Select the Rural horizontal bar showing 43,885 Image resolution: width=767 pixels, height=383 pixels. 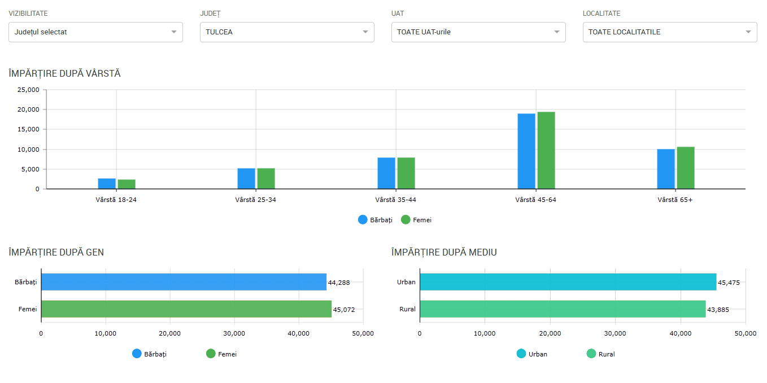(x=563, y=309)
